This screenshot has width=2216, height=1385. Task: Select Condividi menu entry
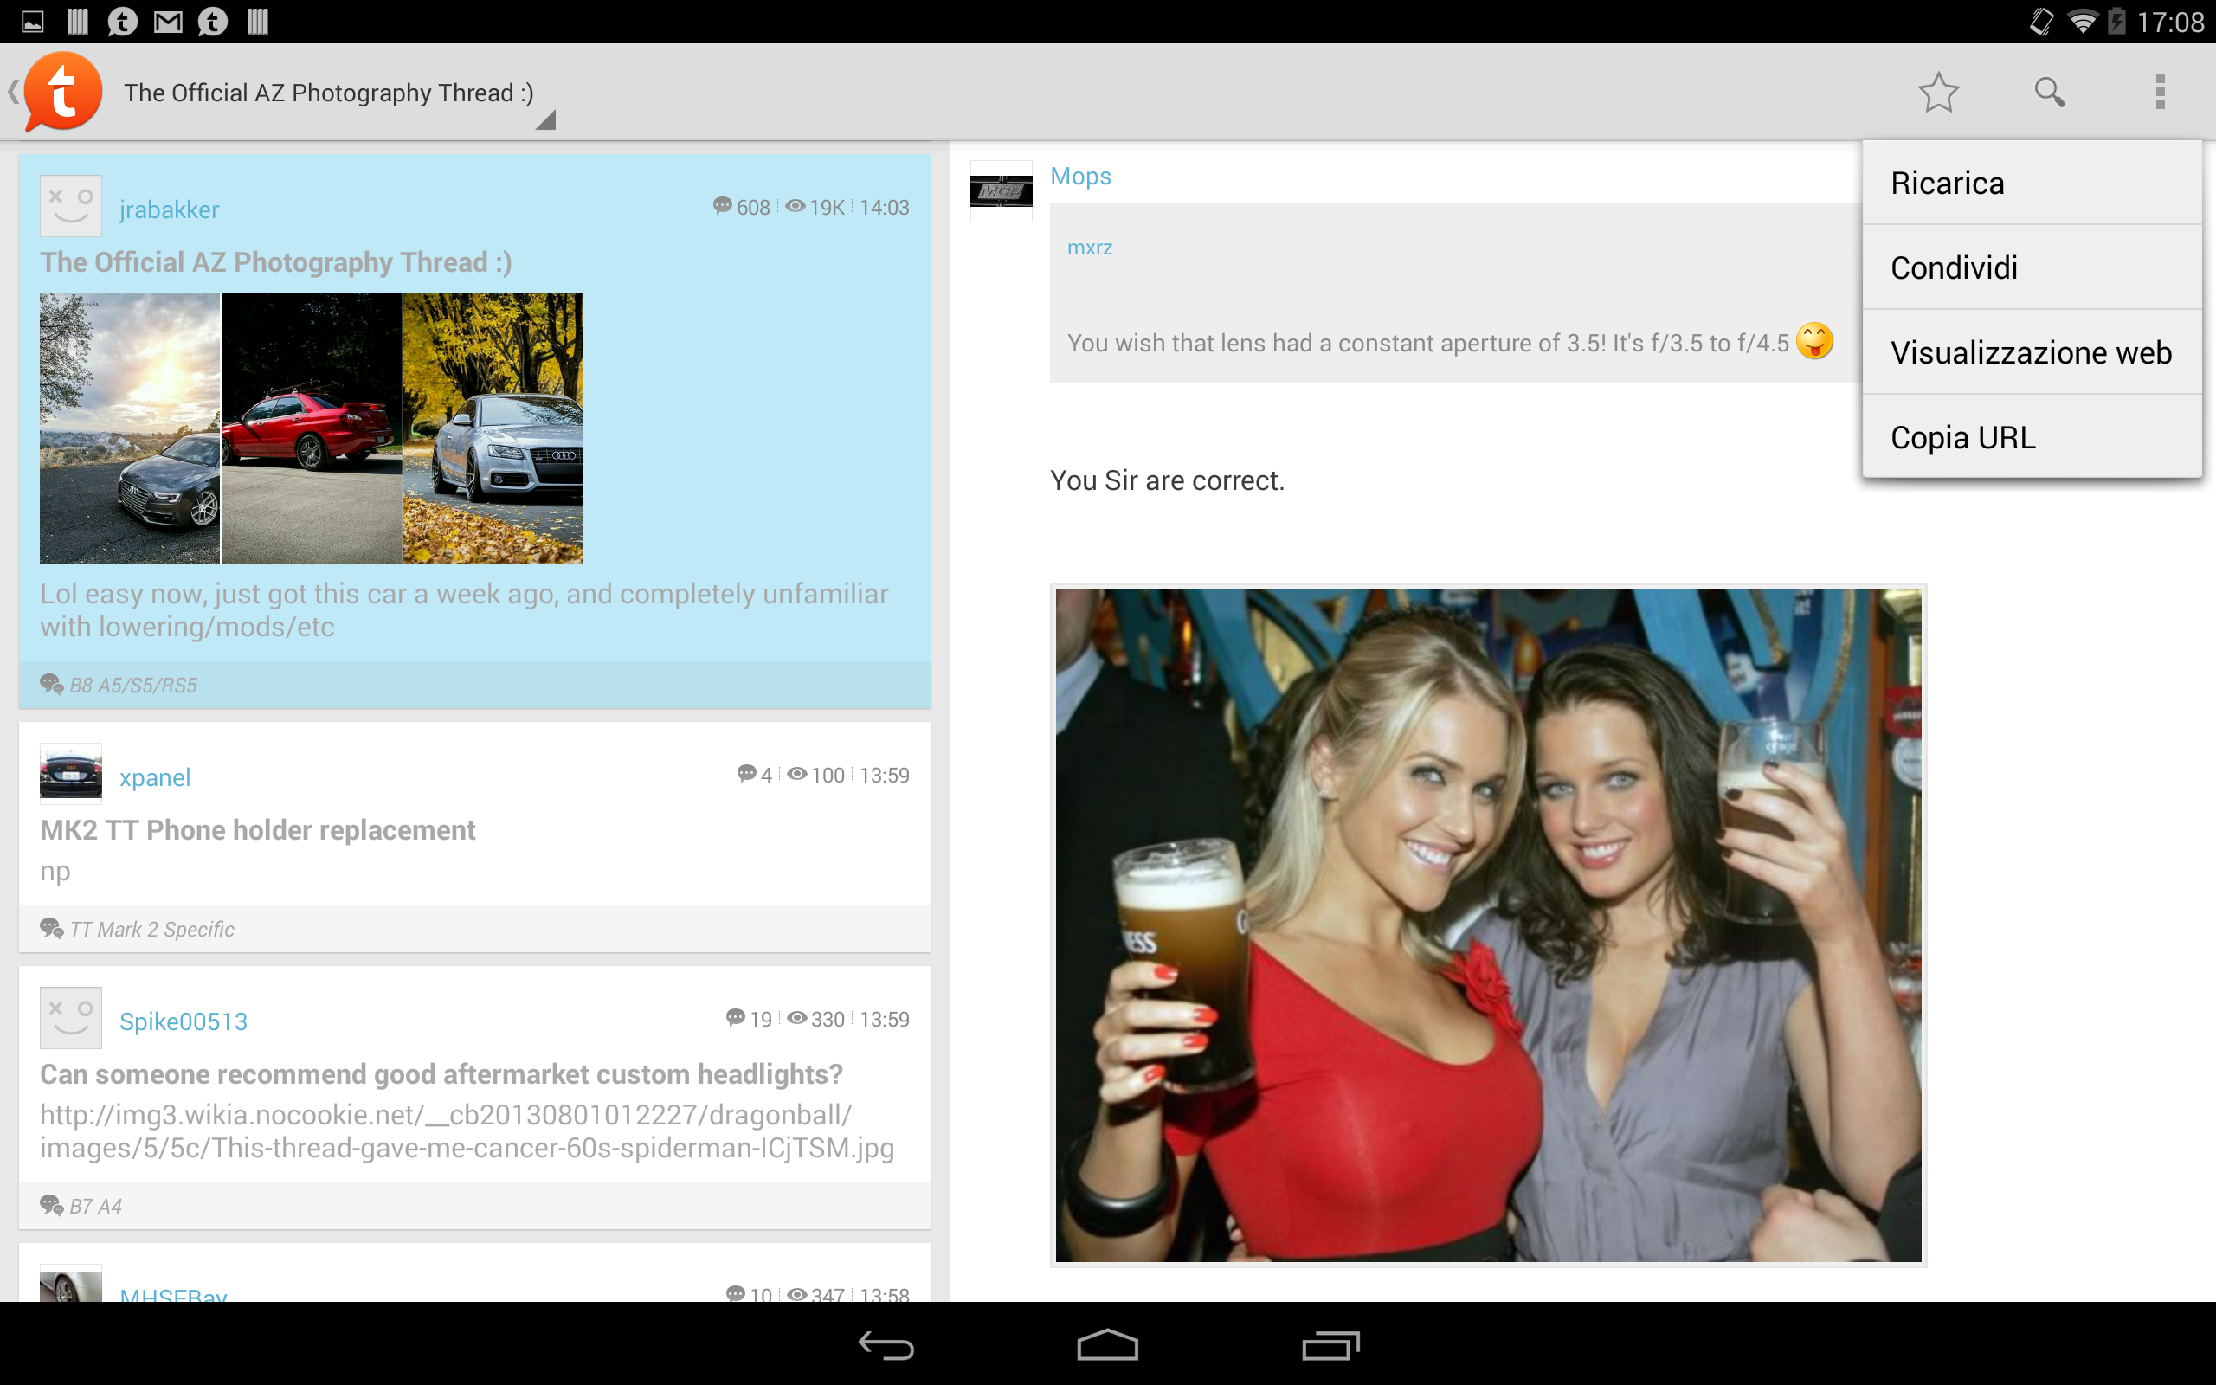(x=2031, y=267)
